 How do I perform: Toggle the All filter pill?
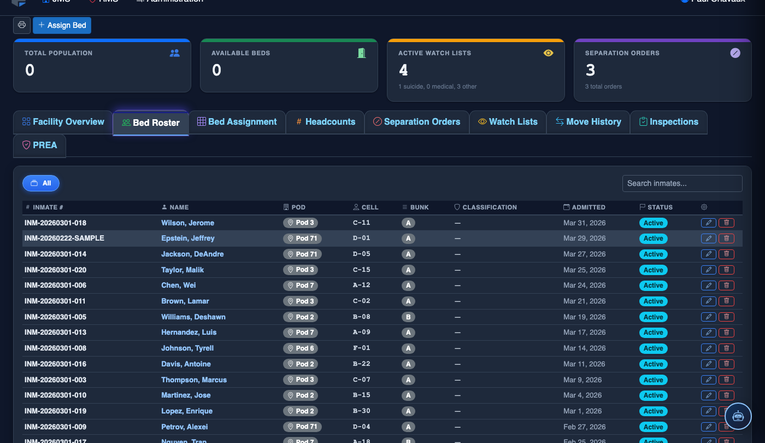click(x=41, y=183)
